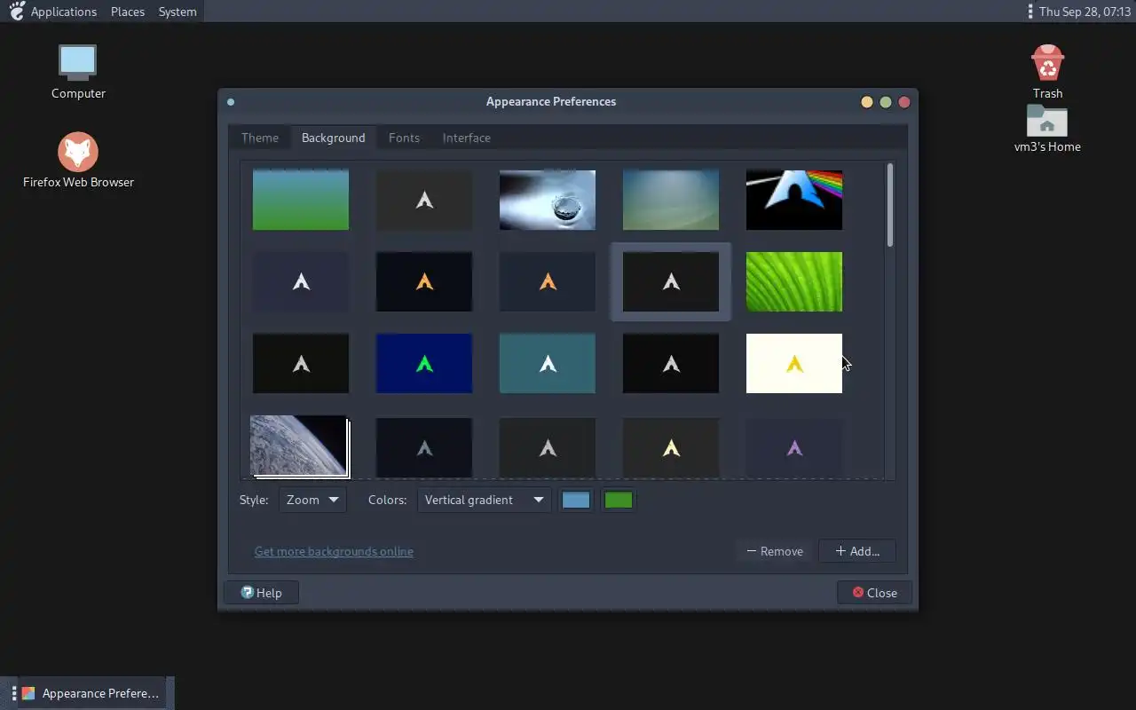Select the blue-green gradient wallpaper thumbnail

[x=301, y=200]
